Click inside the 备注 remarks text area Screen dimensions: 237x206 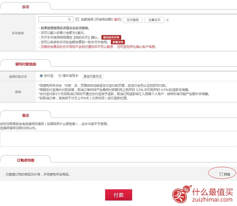(x=118, y=139)
